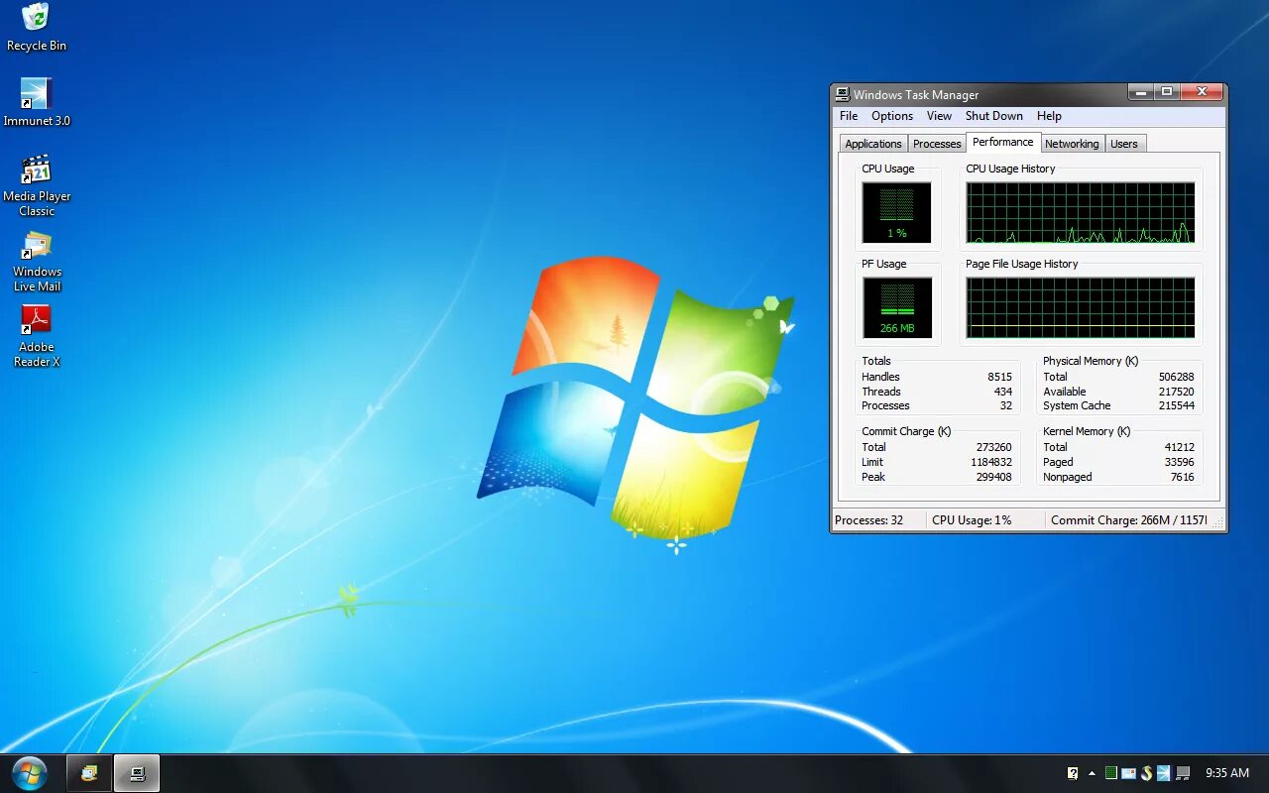Click Commit Charge Total value 273260
This screenshot has height=793, width=1269.
click(x=994, y=447)
